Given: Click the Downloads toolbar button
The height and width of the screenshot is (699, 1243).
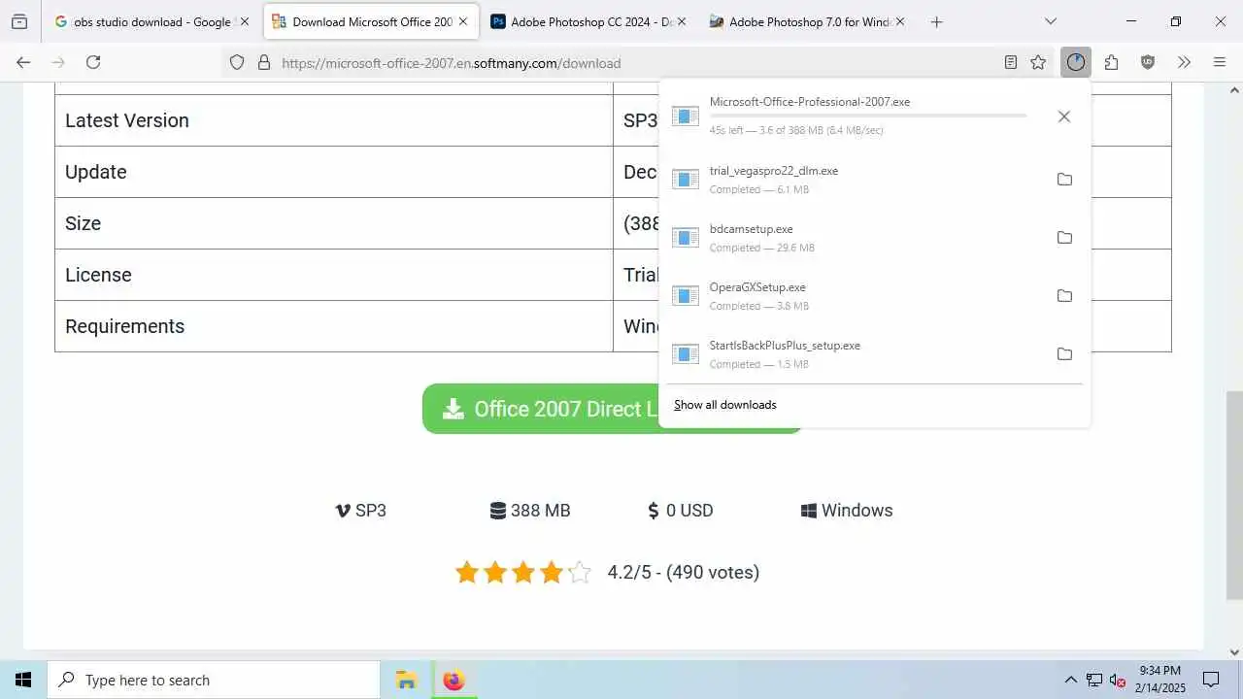Looking at the screenshot, I should [1076, 62].
